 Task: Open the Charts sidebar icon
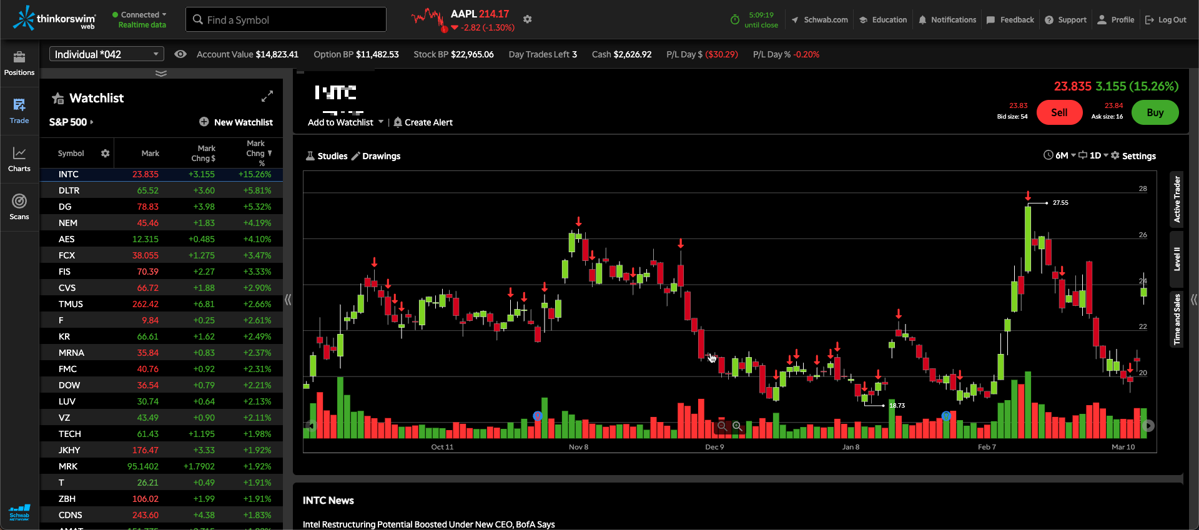coord(19,159)
